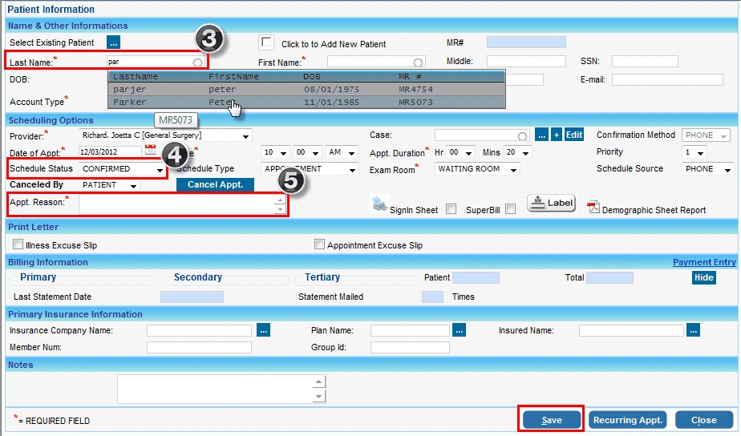
Task: Choose the parjer peter patient row
Action: [305, 90]
